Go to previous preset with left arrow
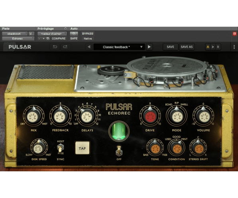The width and height of the screenshot is (238, 198). 89,47
